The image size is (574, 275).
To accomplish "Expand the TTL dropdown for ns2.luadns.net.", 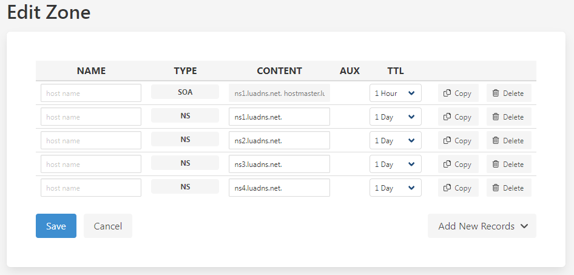I will 396,140.
